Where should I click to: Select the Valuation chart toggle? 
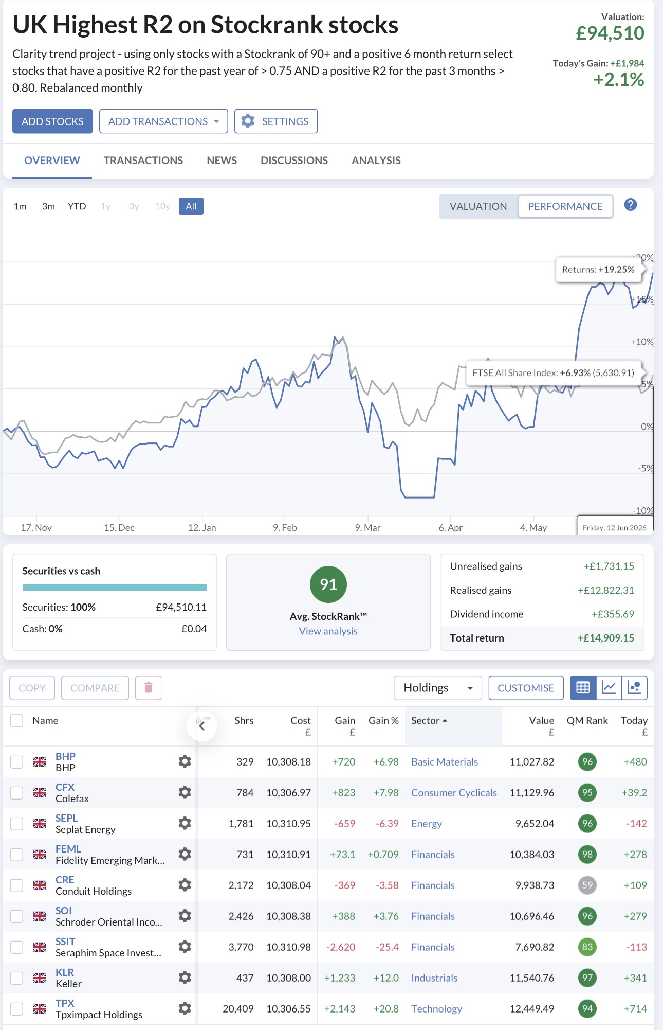click(x=478, y=206)
